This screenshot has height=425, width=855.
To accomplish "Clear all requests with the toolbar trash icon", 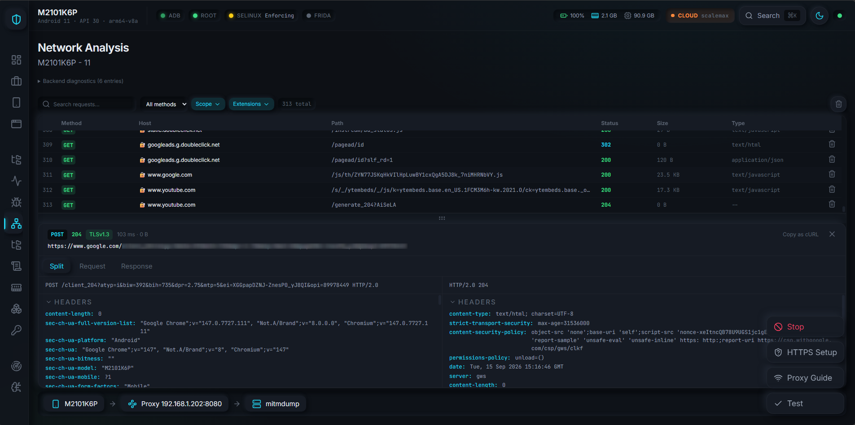I will click(x=838, y=104).
